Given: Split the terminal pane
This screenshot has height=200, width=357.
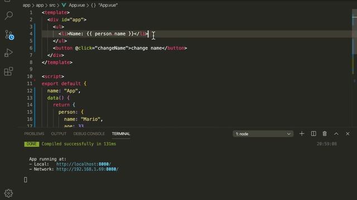Looking at the screenshot, I should pos(313,134).
